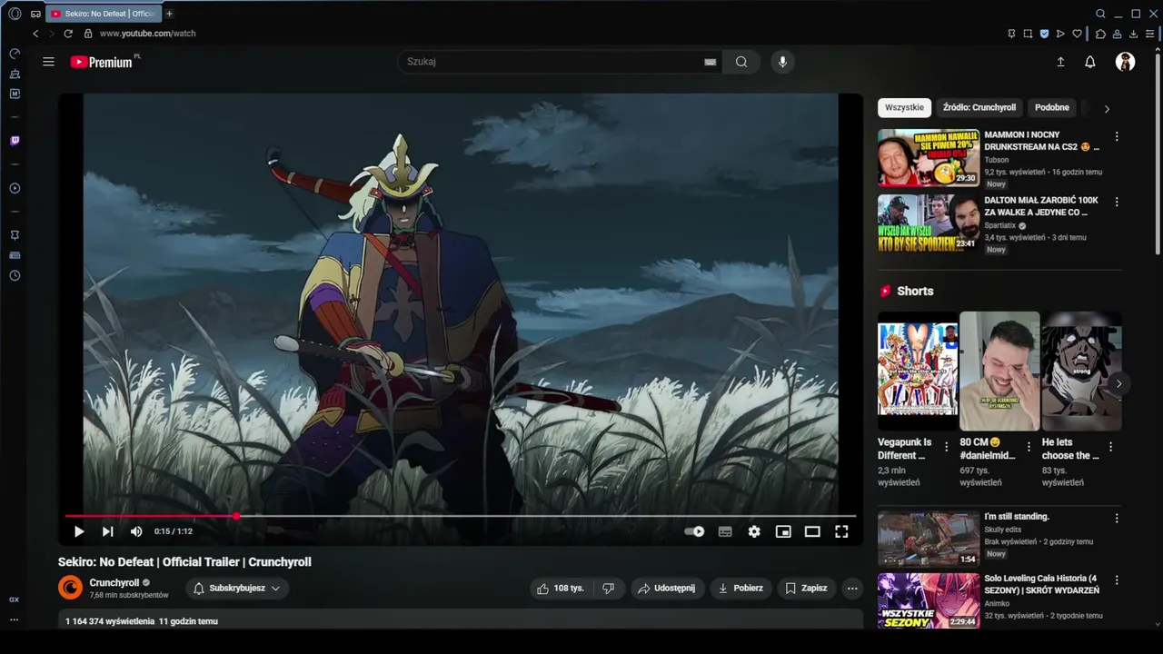This screenshot has width=1163, height=654.
Task: Open the GX Mods icon in sidebar
Action: click(x=15, y=94)
